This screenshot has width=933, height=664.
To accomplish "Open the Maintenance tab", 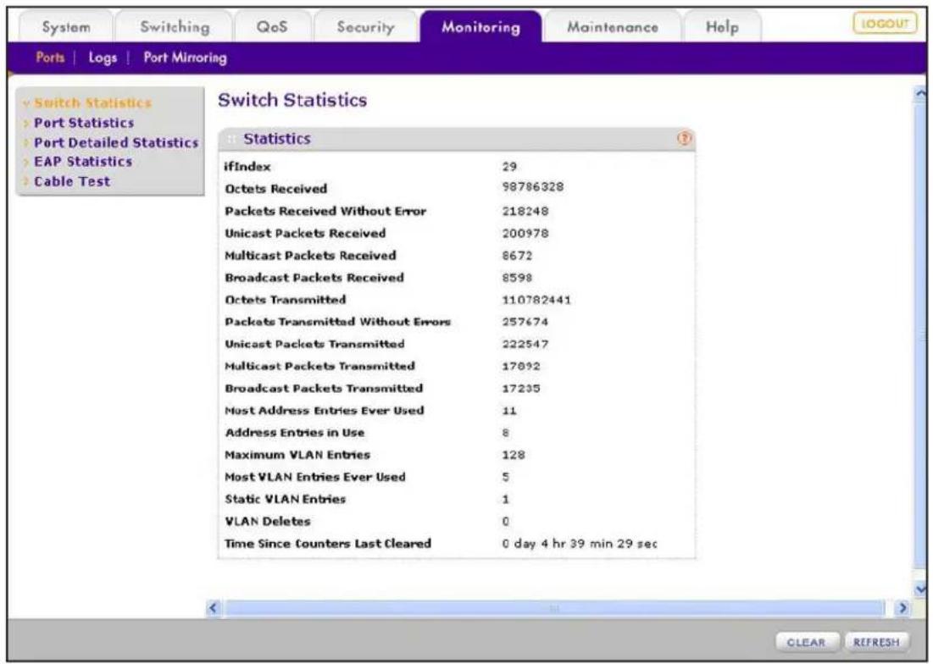I will [x=613, y=27].
